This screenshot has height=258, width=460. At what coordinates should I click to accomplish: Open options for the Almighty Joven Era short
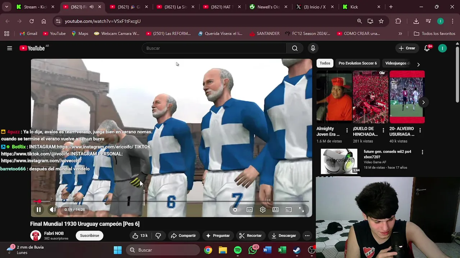pos(347,130)
